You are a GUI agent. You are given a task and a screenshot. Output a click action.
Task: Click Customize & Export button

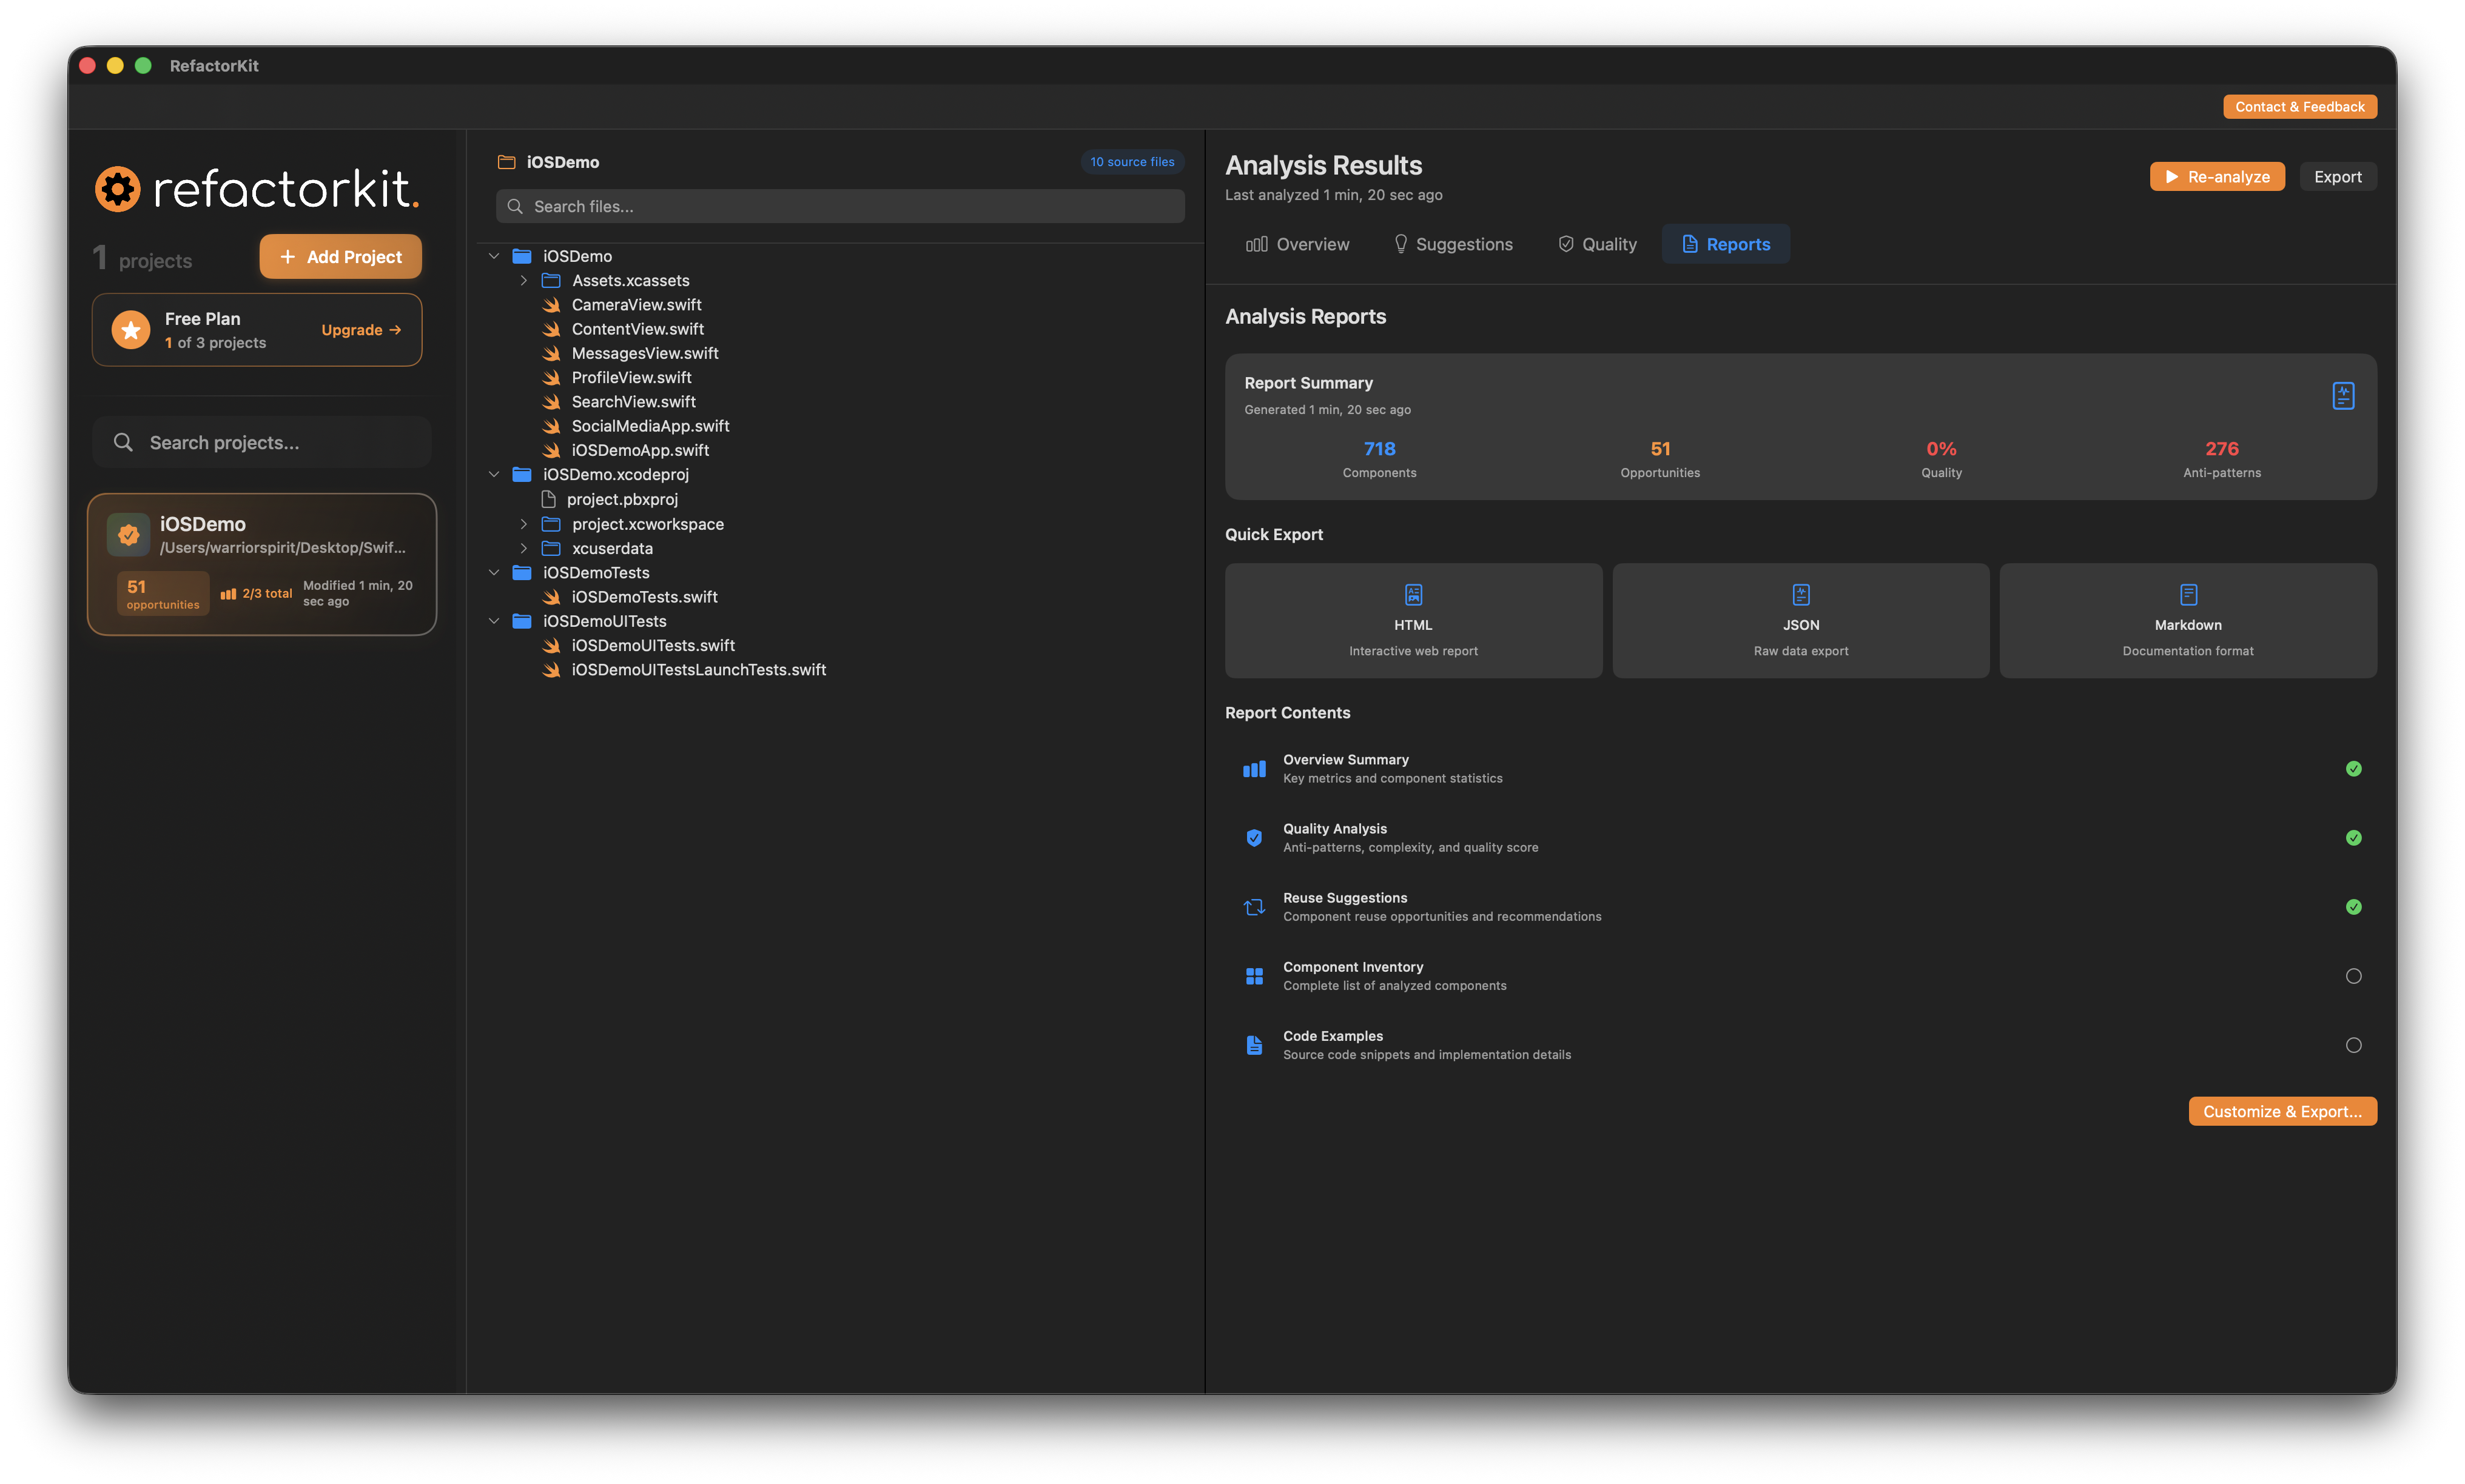point(2282,1112)
